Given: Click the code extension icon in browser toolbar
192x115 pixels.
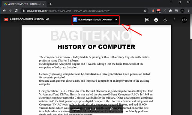Looking at the screenshot, I should (x=182, y=11).
